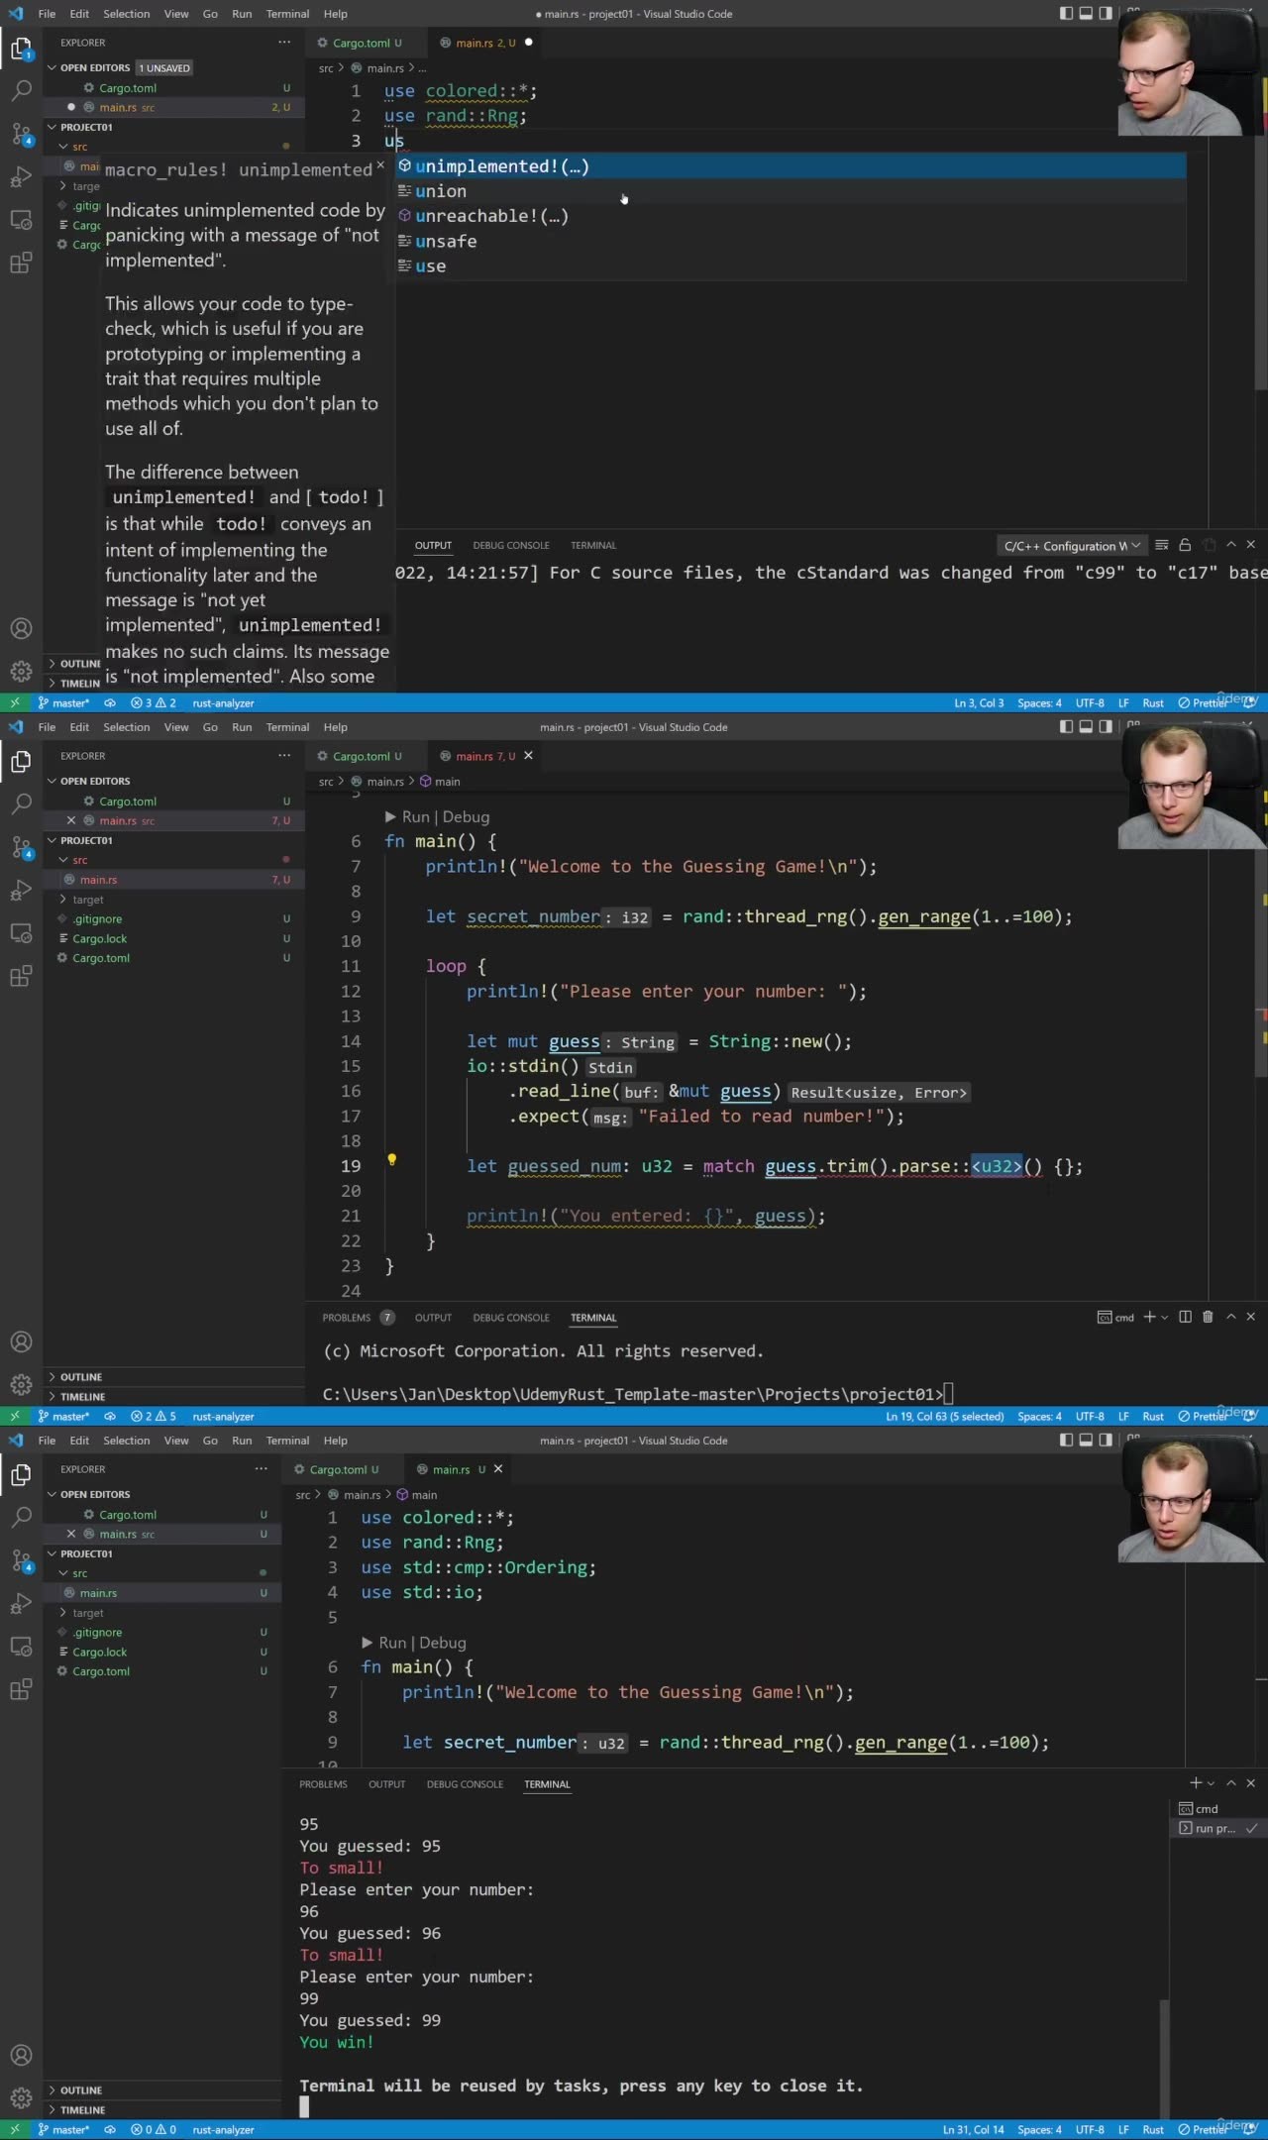
Task: Close the unimplemented macro documentation popup
Action: coord(380,165)
